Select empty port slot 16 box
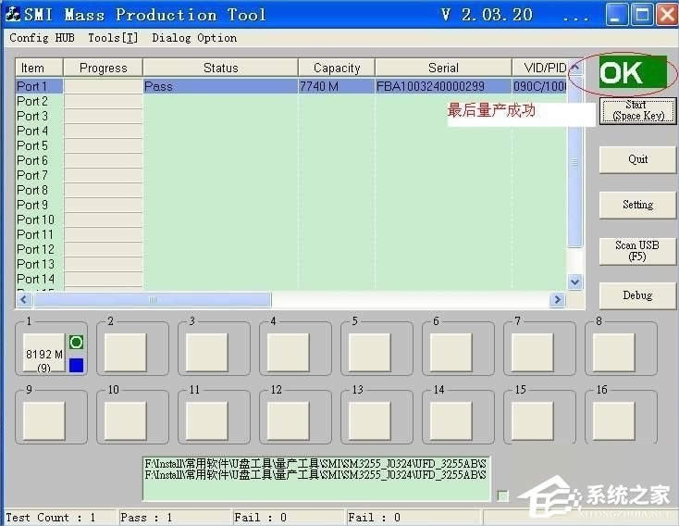 [x=614, y=420]
